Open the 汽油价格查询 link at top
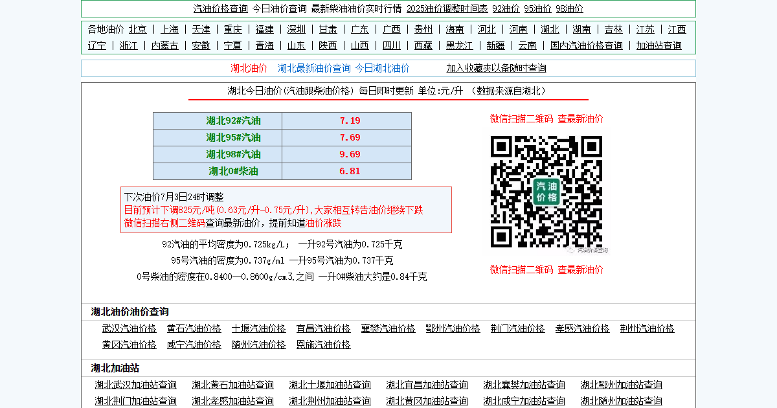 [x=221, y=8]
